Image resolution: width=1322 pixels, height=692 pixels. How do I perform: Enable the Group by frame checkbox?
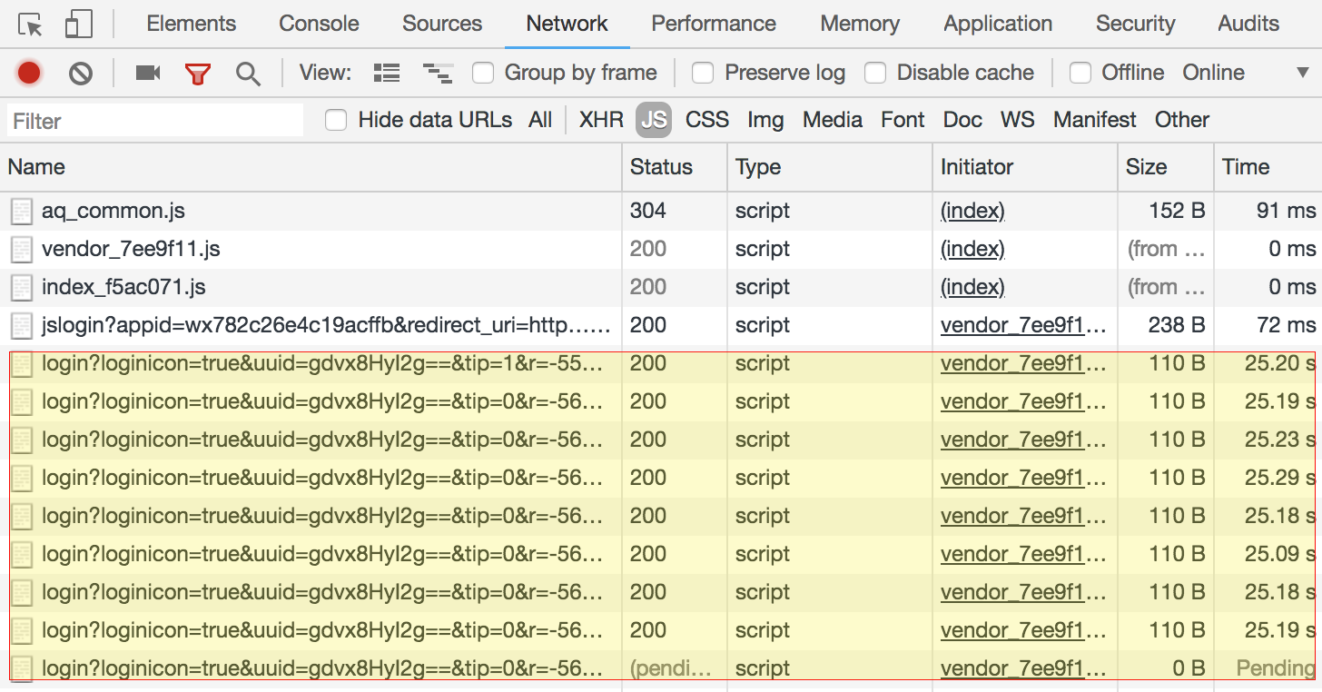click(x=483, y=73)
